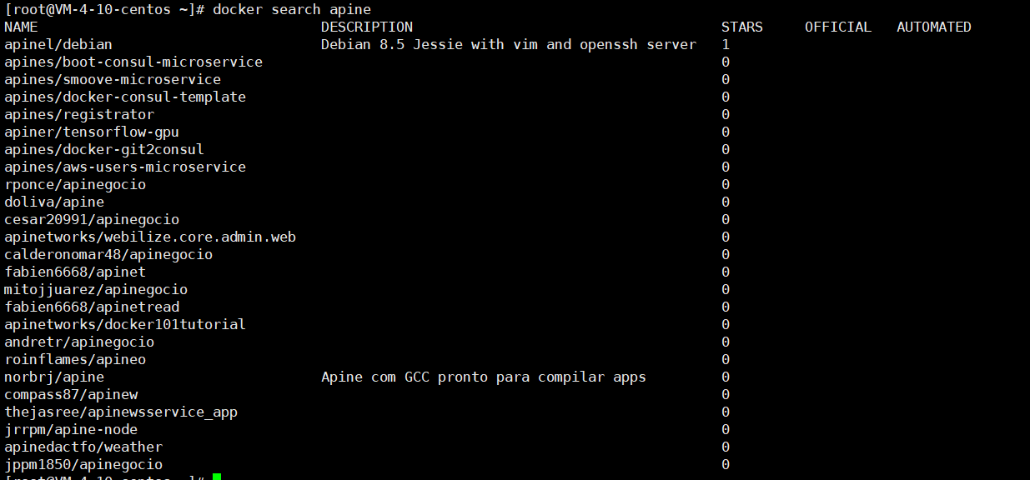The height and width of the screenshot is (480, 1030).
Task: Click the Apine com GCC description text
Action: (x=484, y=377)
